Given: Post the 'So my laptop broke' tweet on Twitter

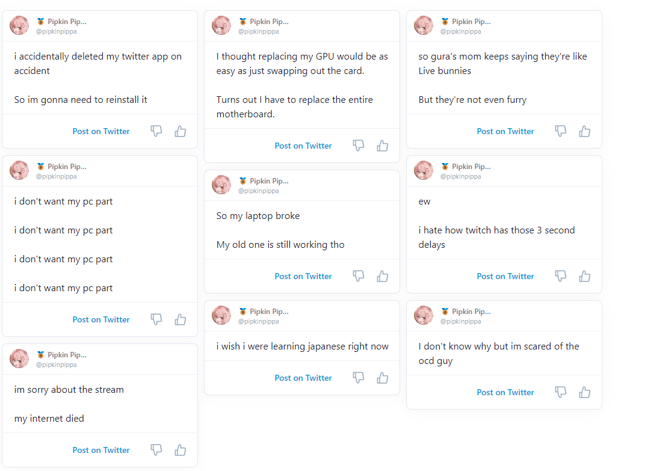Looking at the screenshot, I should pyautogui.click(x=303, y=276).
